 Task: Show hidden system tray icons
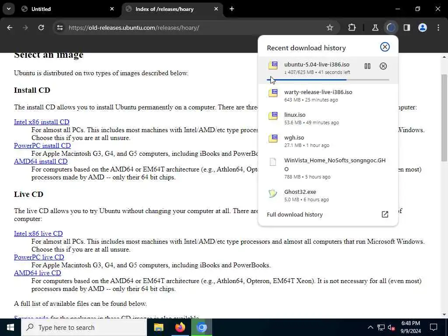click(x=370, y=327)
